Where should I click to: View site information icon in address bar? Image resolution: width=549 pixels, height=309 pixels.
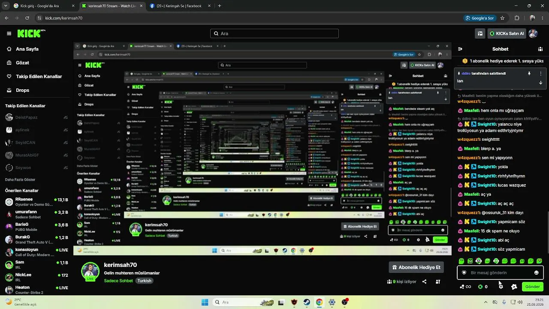[x=39, y=18]
